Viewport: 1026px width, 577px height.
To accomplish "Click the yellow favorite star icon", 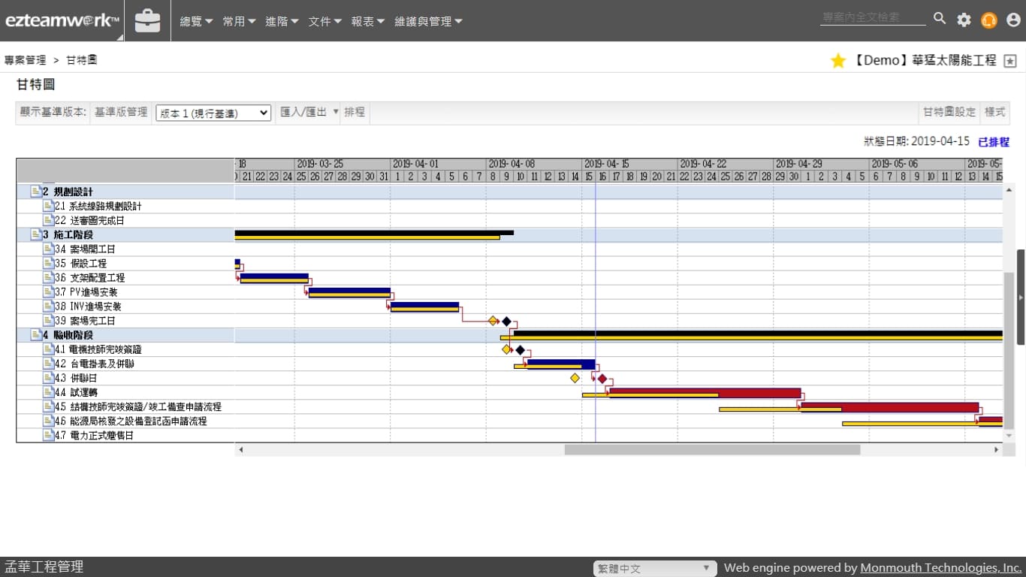I will [838, 61].
